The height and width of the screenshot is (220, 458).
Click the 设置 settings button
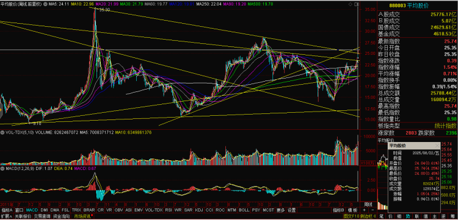pyautogui.click(x=291, y=210)
